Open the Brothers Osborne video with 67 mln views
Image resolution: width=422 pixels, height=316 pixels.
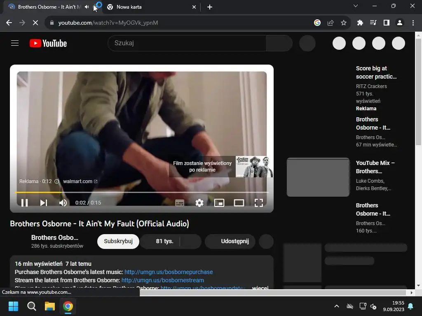(373, 123)
